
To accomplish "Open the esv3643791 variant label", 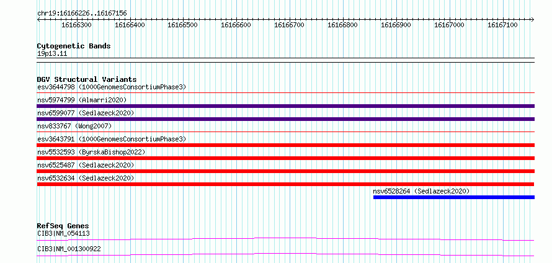I will pyautogui.click(x=112, y=139).
